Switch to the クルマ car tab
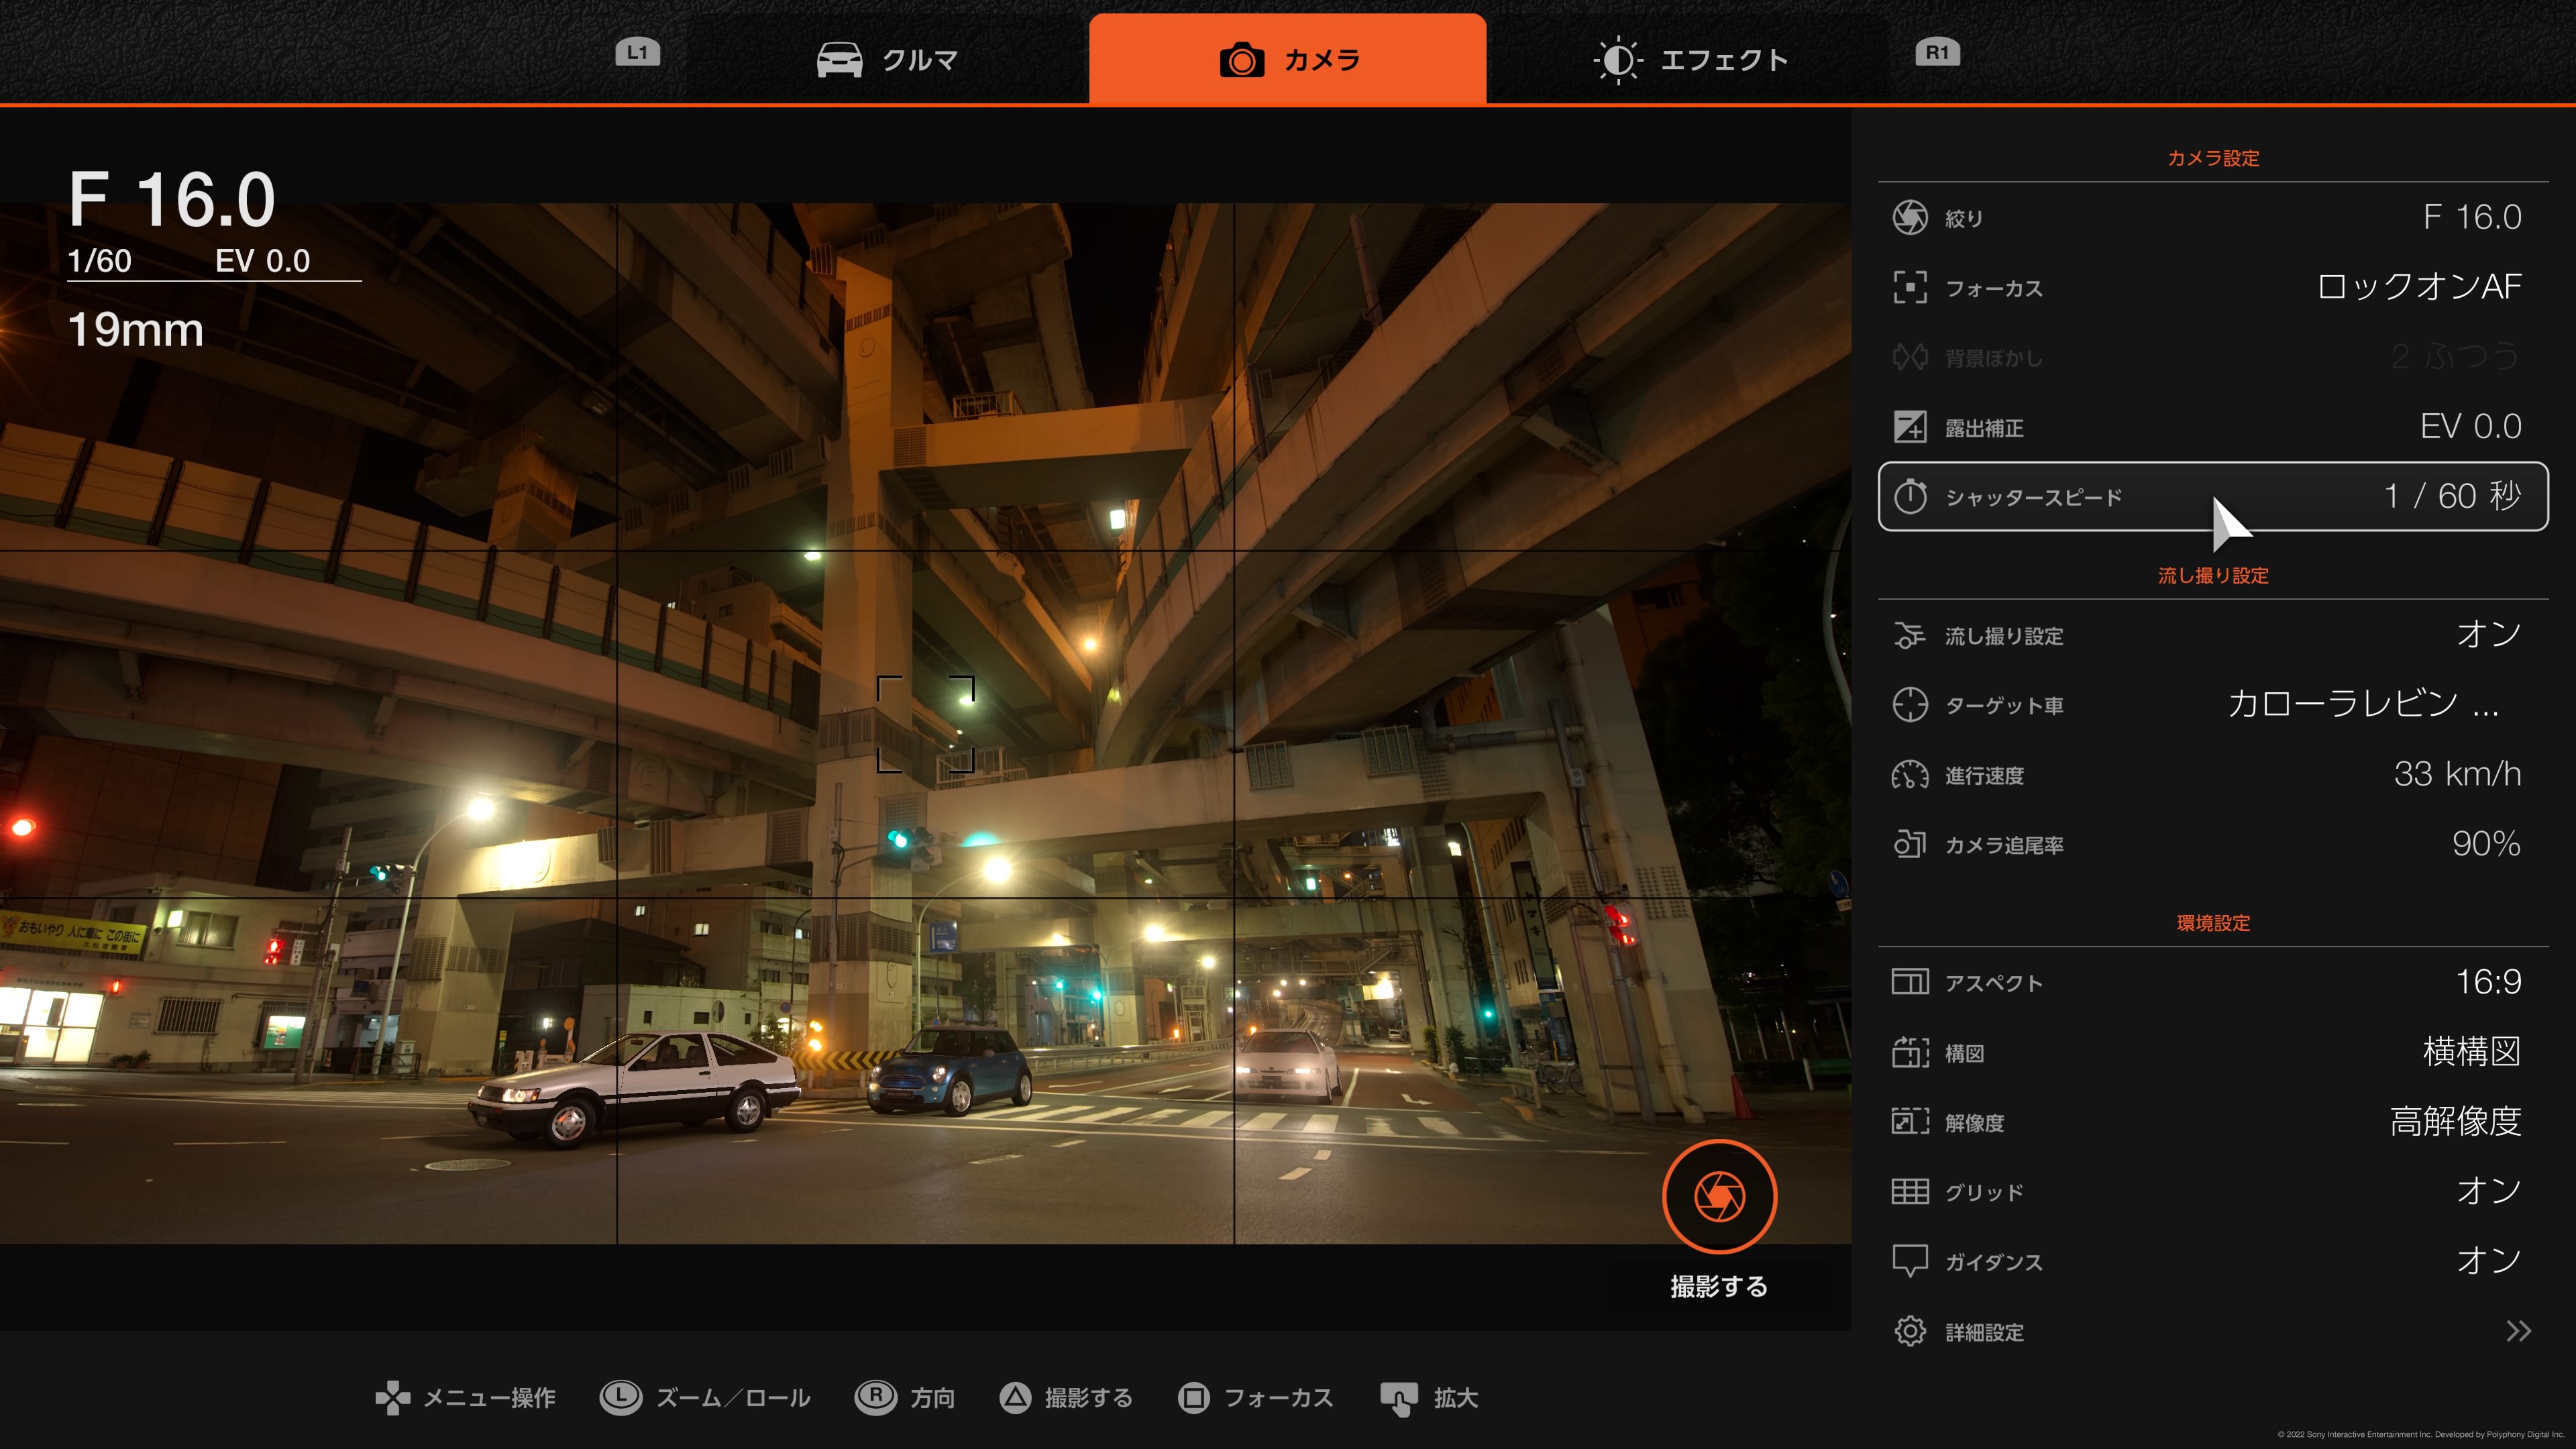Viewport: 2576px width, 1449px height. click(x=888, y=60)
